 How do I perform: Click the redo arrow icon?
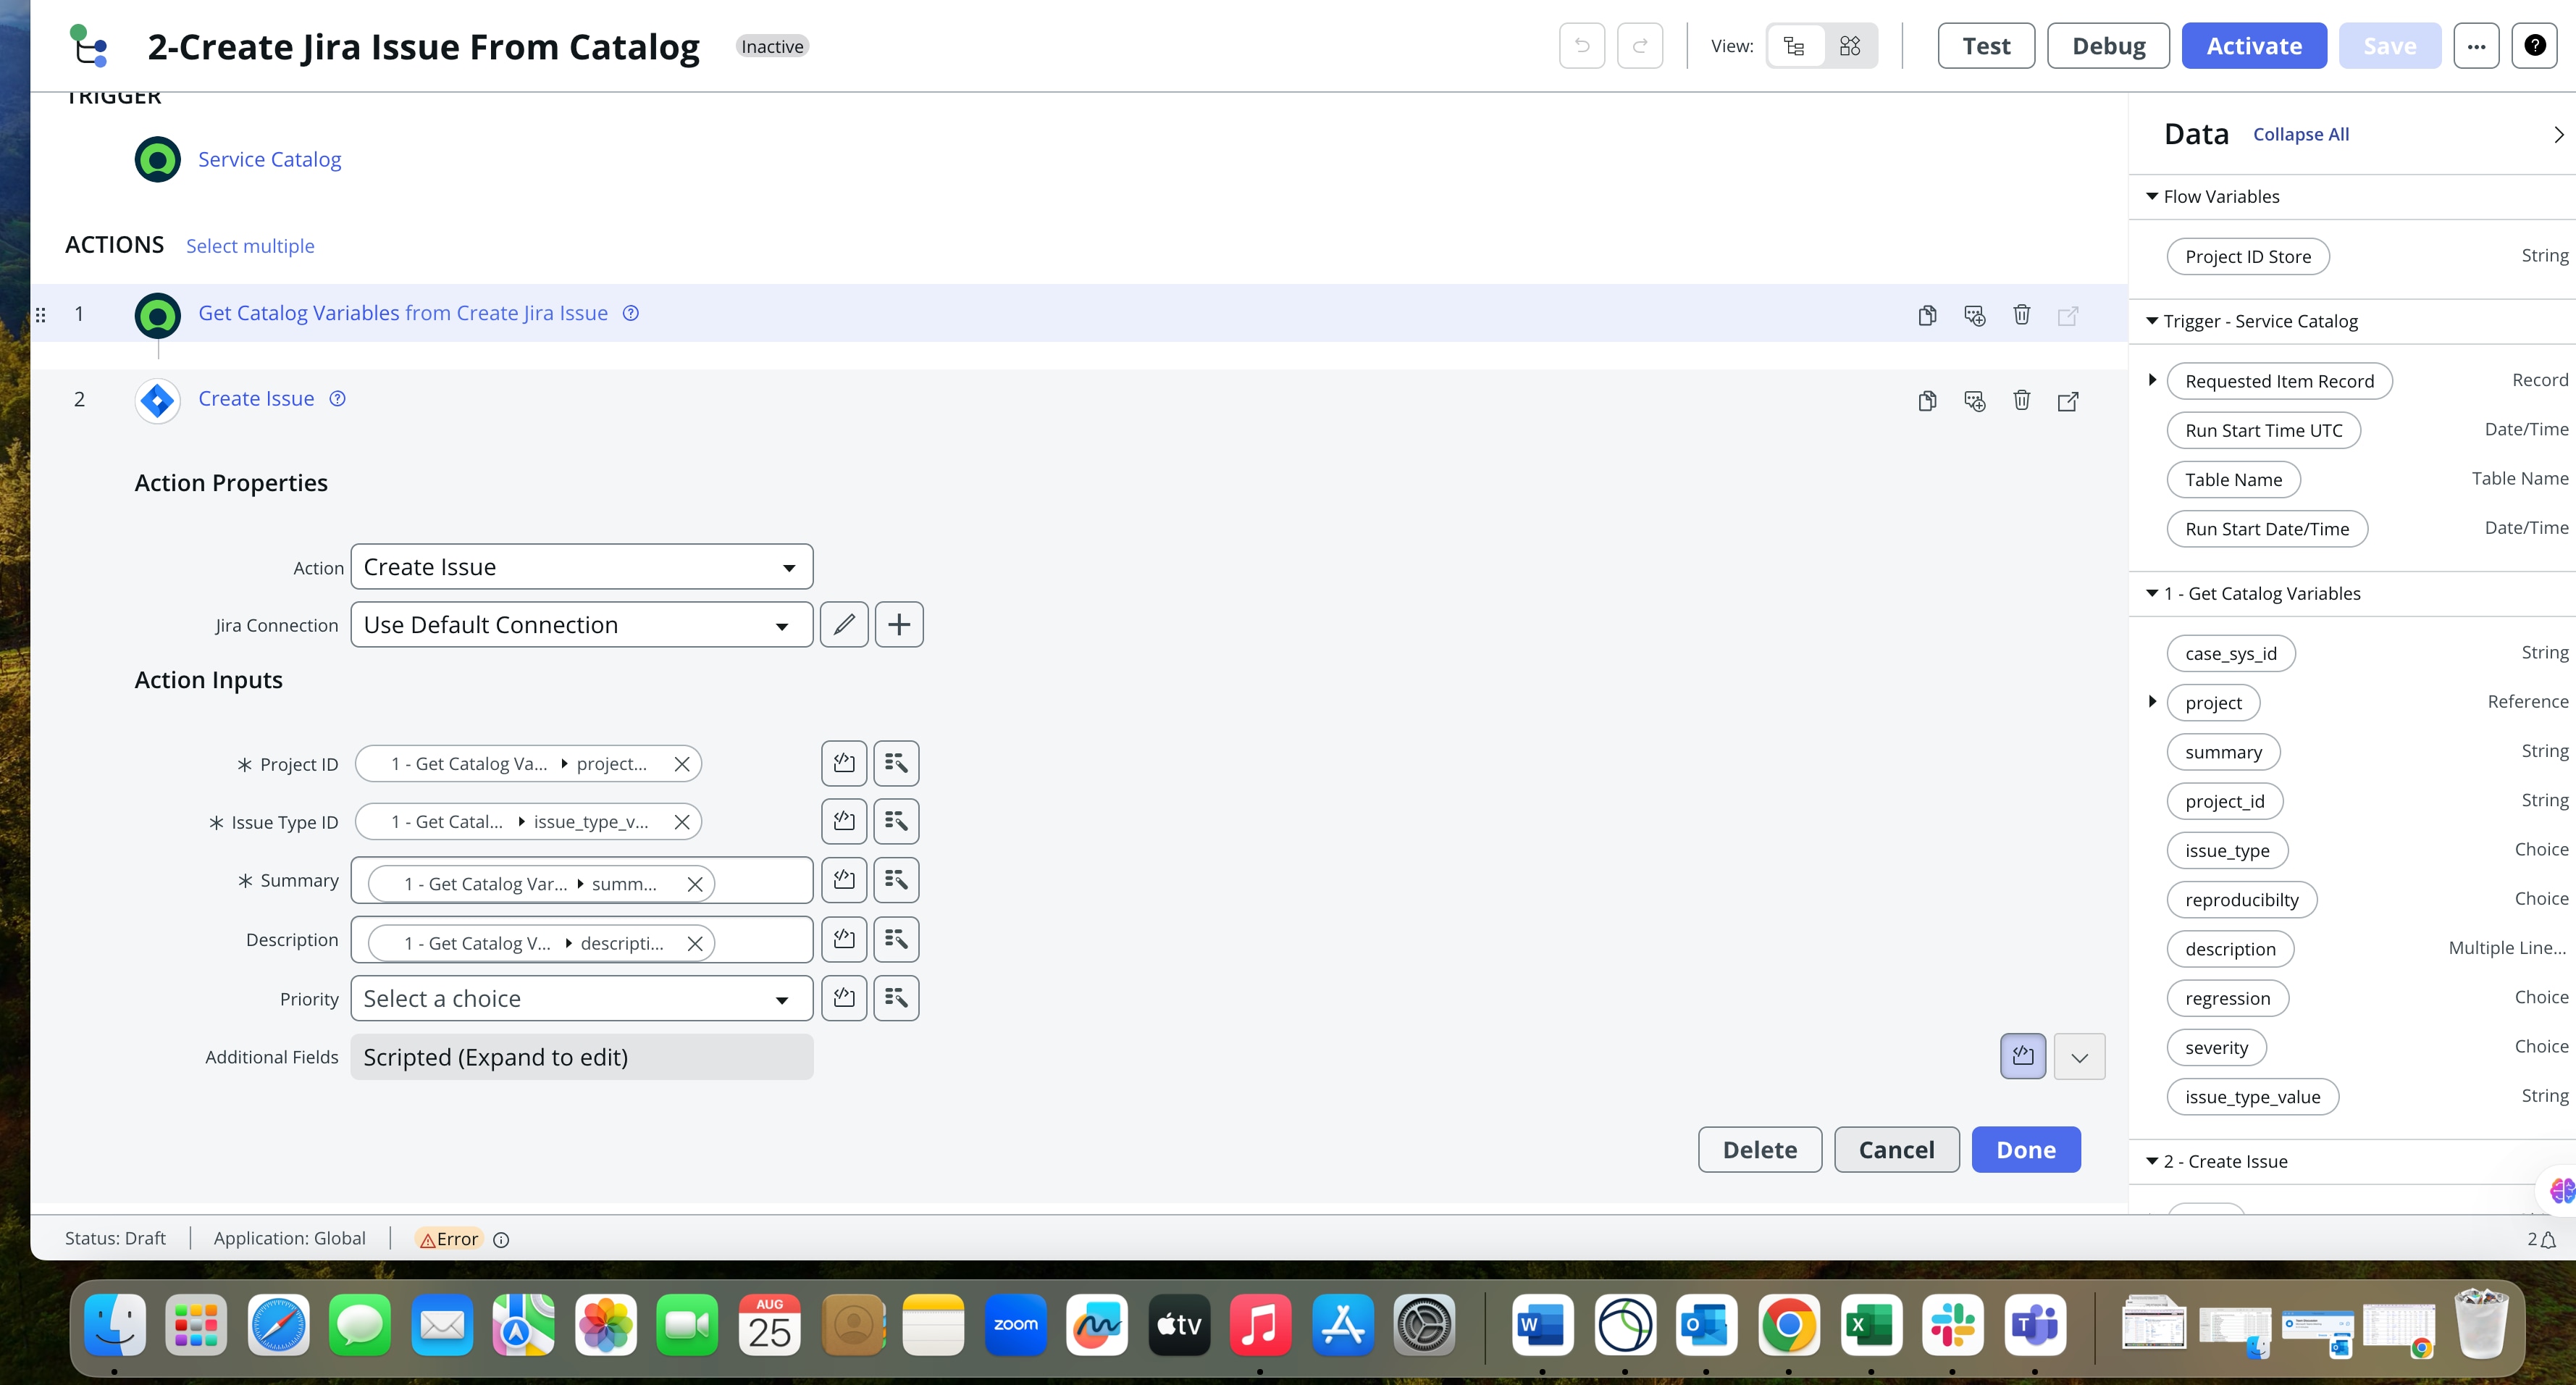(1640, 46)
